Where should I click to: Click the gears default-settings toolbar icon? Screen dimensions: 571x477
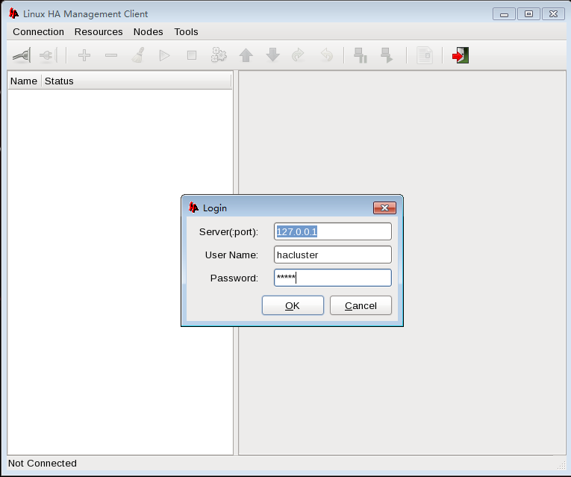coord(219,55)
